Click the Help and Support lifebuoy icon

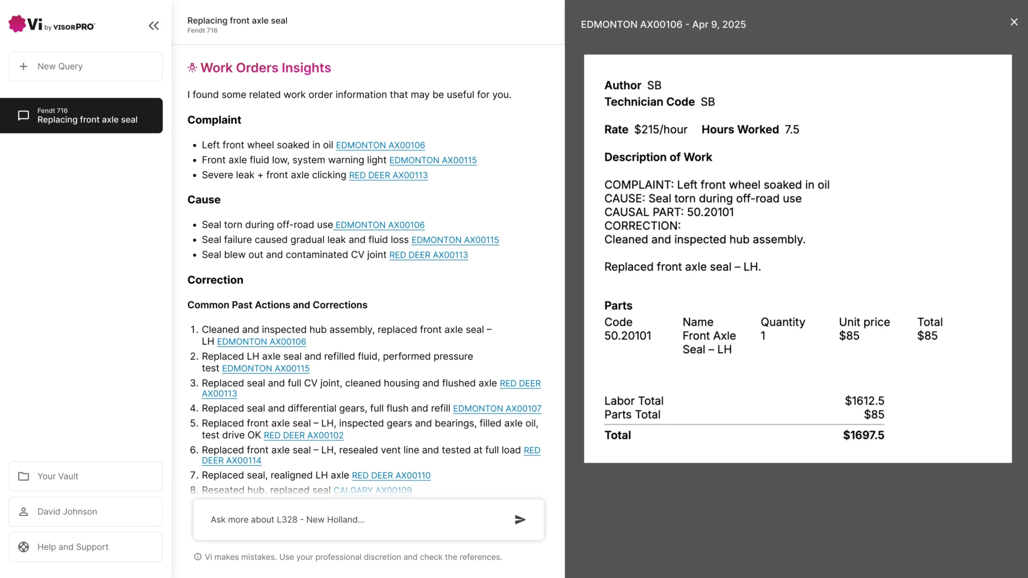24,547
